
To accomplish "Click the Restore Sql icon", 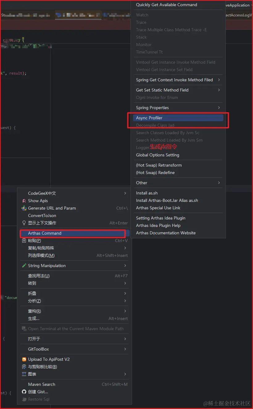I will point(24,399).
